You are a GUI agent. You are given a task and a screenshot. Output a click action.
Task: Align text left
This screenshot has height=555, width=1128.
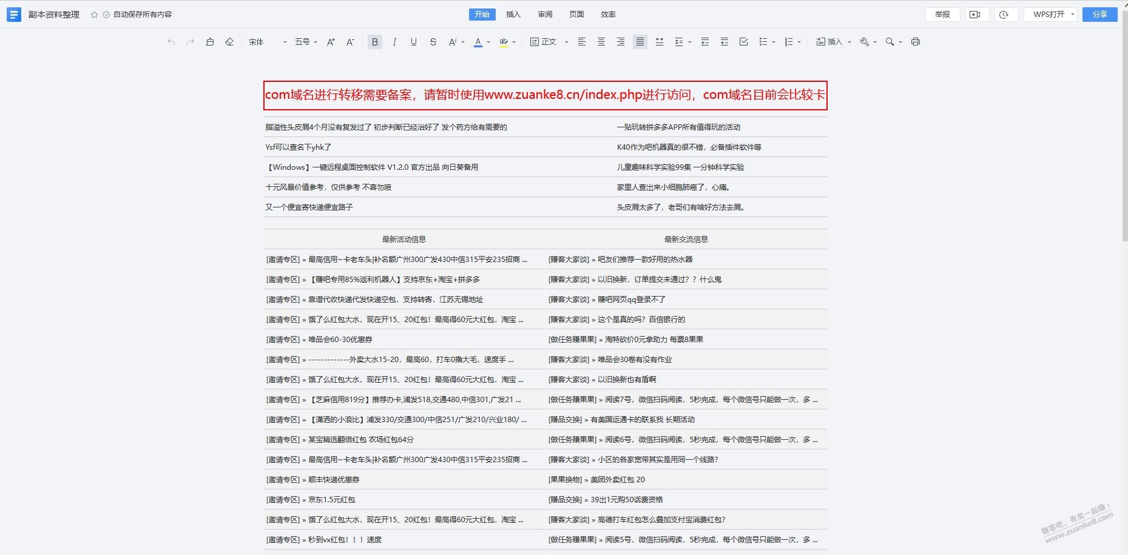click(582, 42)
